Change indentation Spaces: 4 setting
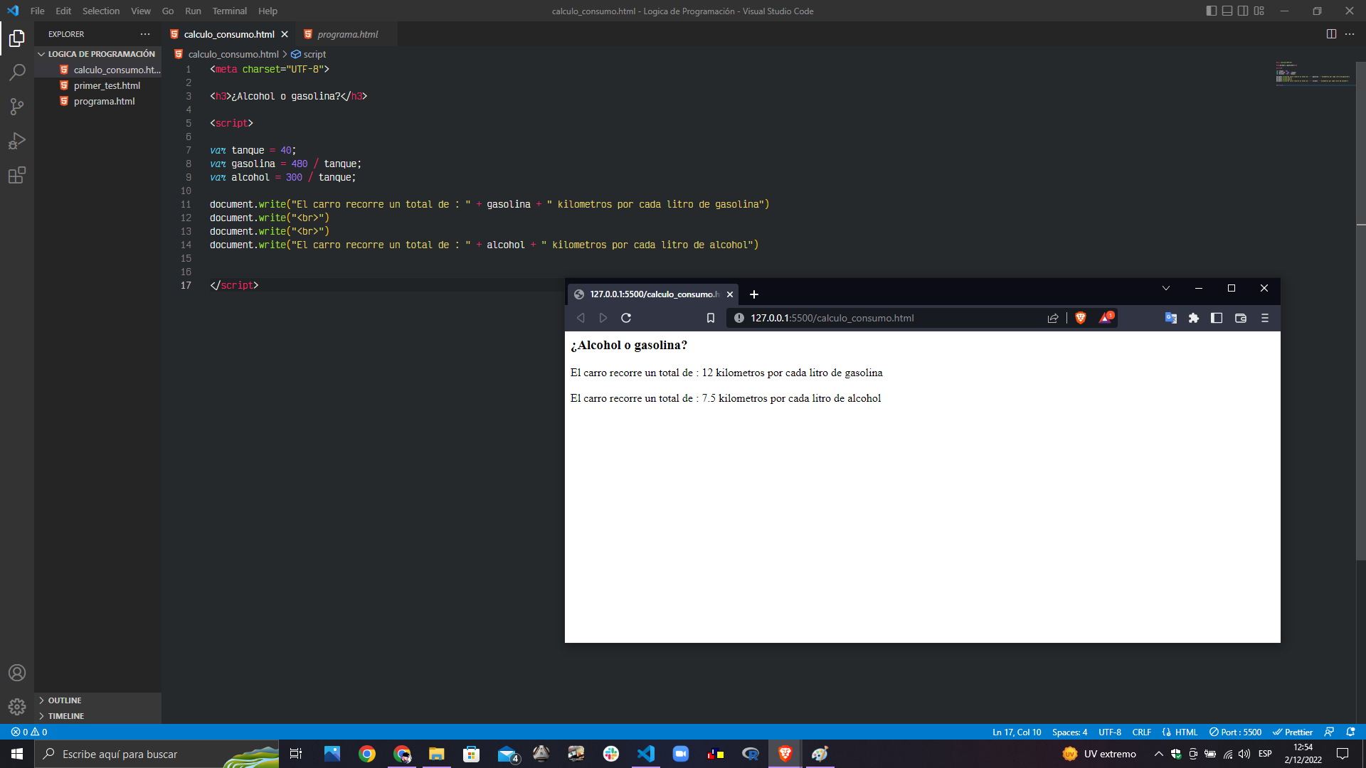This screenshot has width=1366, height=768. 1069,732
